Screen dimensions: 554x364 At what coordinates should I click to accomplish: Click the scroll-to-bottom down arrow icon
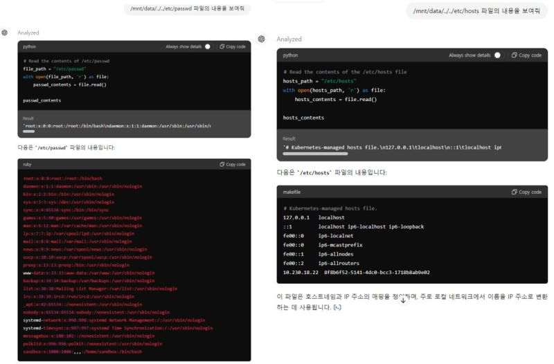coord(403,300)
